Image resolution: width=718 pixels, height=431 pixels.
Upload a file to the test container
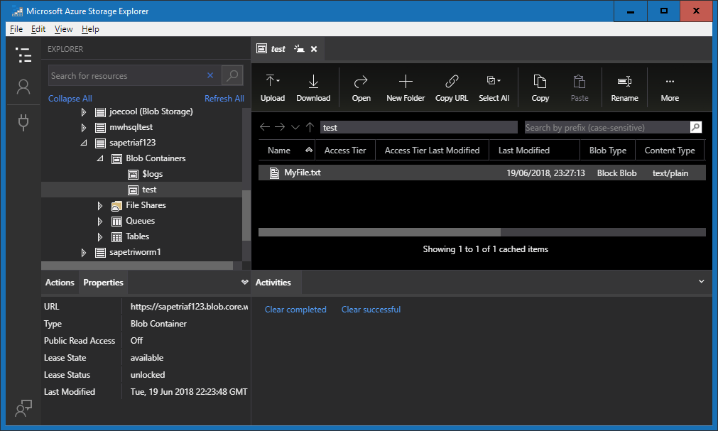click(273, 87)
